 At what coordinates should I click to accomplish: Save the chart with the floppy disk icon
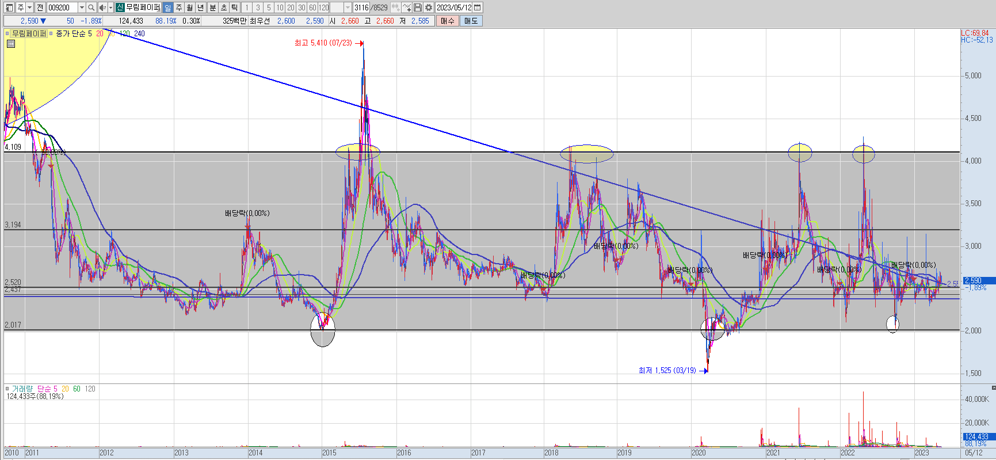tap(417, 7)
